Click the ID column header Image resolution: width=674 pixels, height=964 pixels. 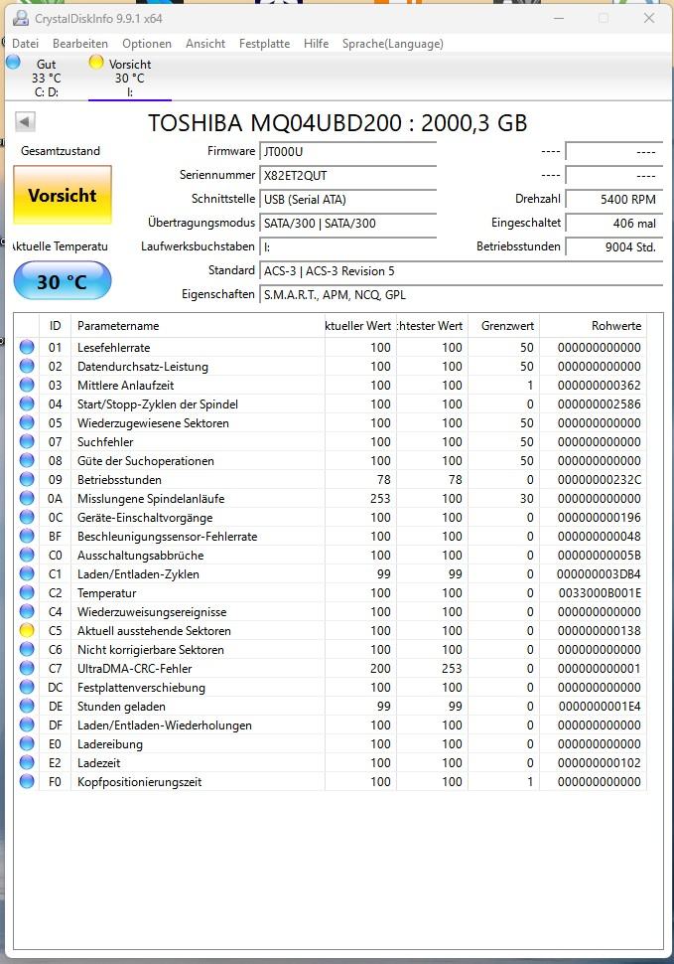click(x=56, y=326)
